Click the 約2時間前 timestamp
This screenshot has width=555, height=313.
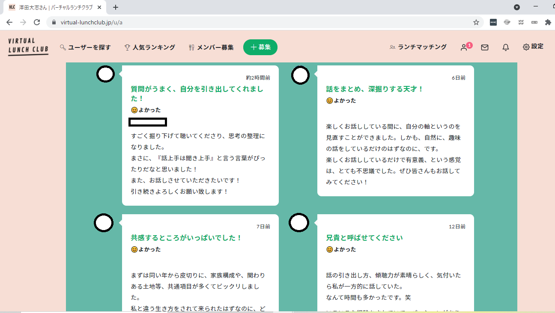[258, 78]
